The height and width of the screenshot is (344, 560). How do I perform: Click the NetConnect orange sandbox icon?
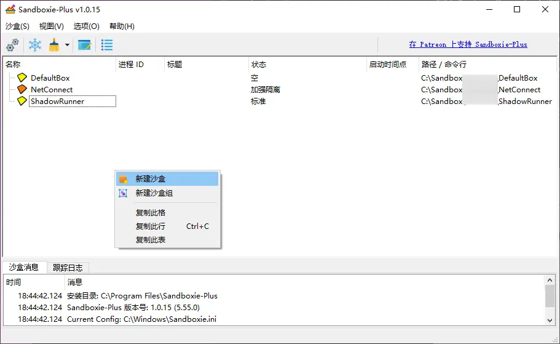tap(22, 89)
